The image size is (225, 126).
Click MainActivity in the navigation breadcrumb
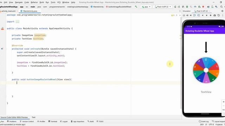[97, 7]
